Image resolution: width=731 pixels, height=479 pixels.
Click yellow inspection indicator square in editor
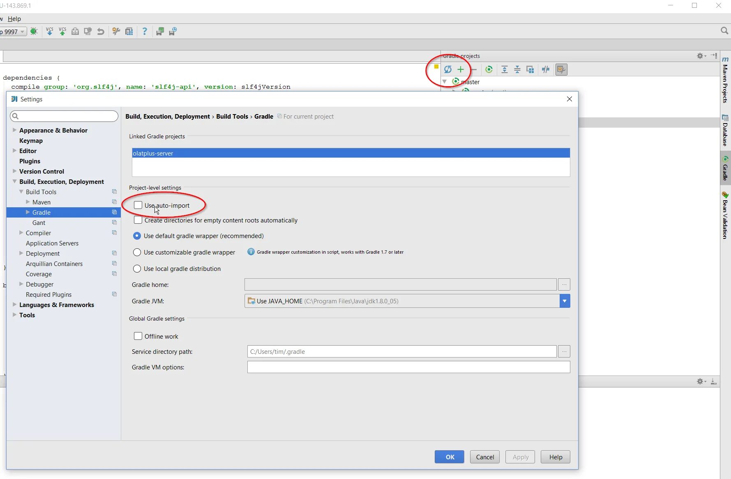pyautogui.click(x=436, y=66)
